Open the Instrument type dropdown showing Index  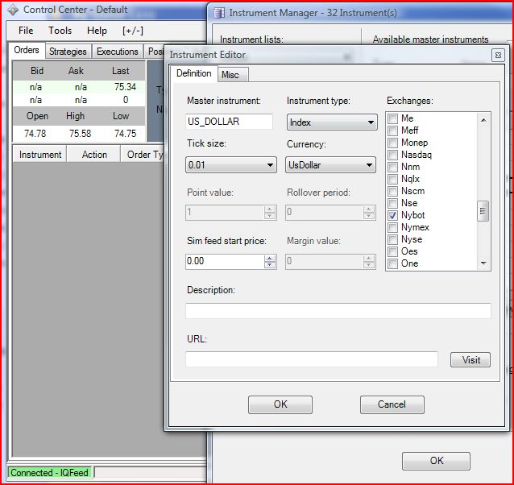pos(332,122)
